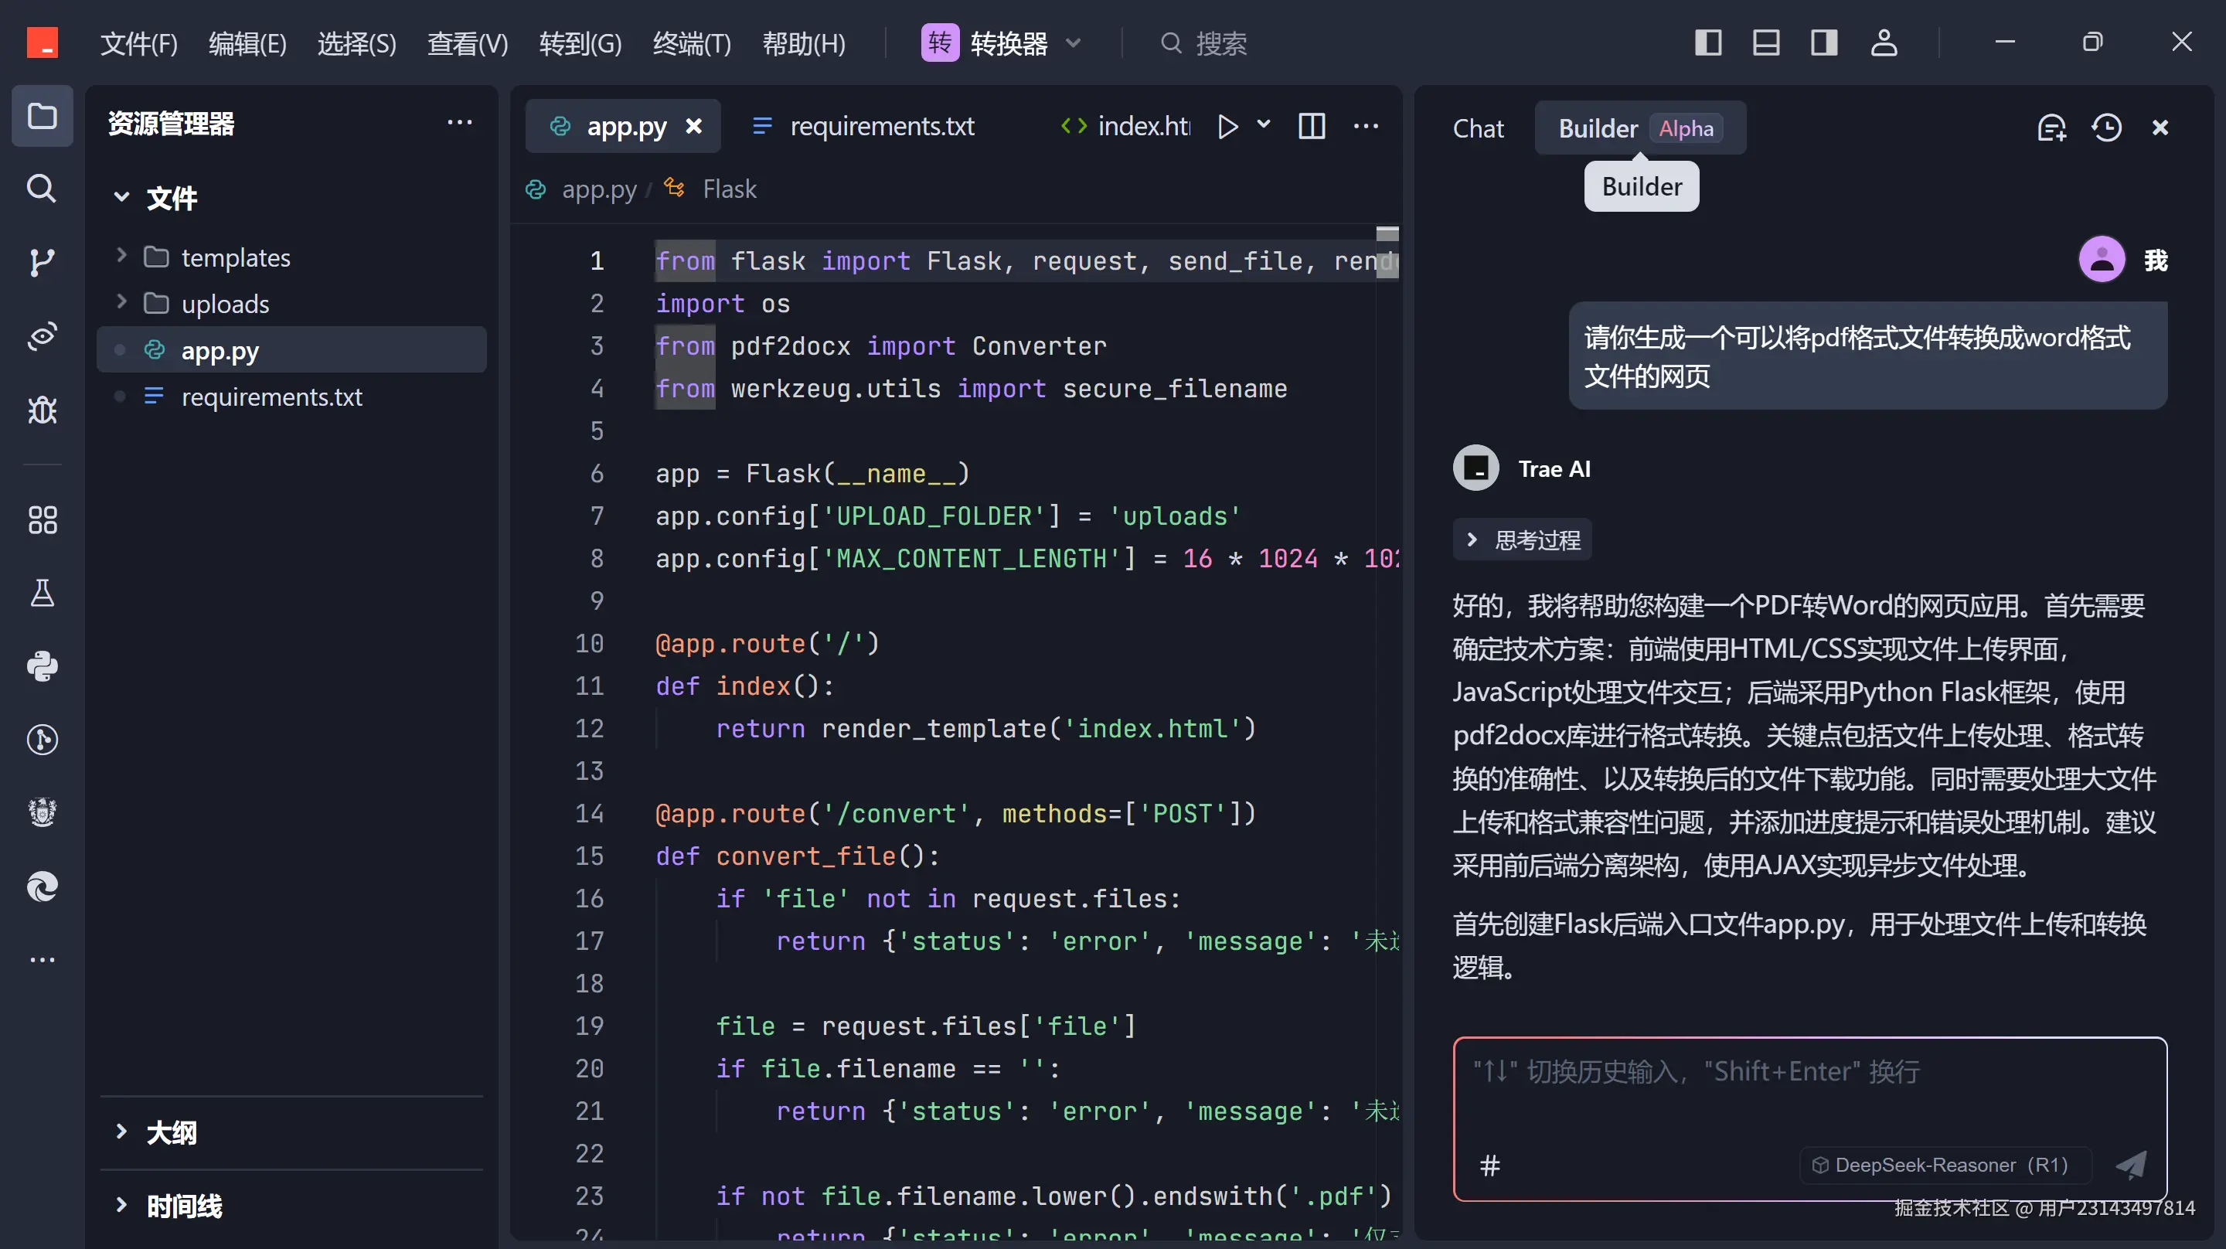Open the 转换器 project dropdown
Viewport: 2226px width, 1249px height.
[x=1002, y=43]
